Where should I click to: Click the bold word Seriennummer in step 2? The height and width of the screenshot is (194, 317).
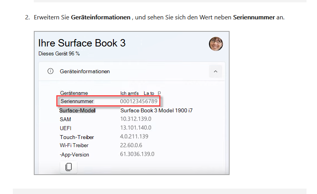point(254,17)
